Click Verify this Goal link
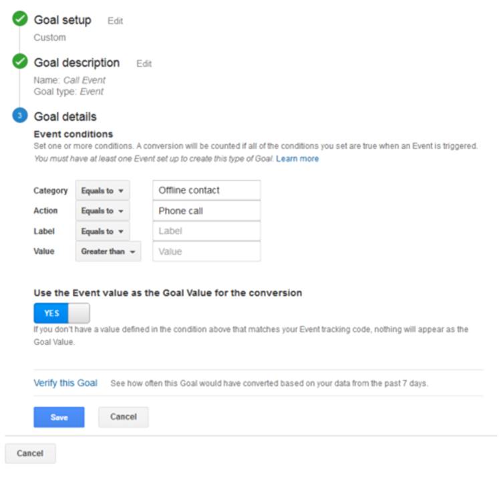The width and height of the screenshot is (499, 486). [x=65, y=383]
